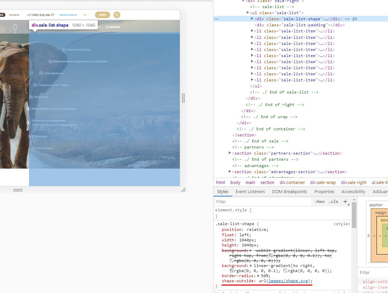Select div.container in the breadcrumb

click(x=292, y=182)
